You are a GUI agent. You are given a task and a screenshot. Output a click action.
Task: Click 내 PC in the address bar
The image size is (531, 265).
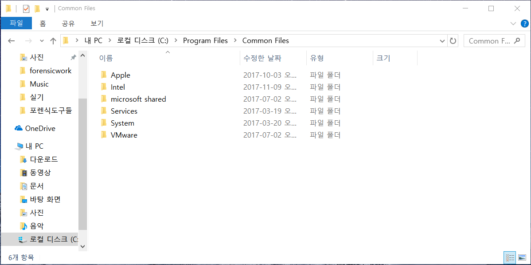pyautogui.click(x=94, y=41)
